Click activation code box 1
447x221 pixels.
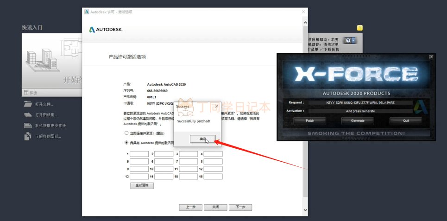tap(139, 154)
